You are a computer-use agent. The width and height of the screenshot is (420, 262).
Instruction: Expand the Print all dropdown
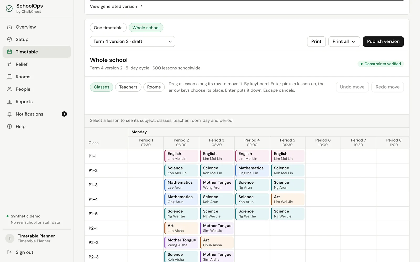pyautogui.click(x=344, y=41)
